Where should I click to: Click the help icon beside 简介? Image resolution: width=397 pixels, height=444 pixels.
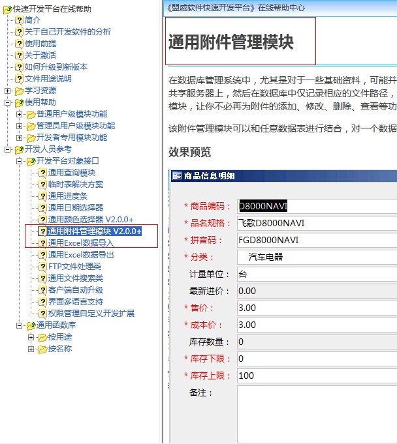(19, 20)
